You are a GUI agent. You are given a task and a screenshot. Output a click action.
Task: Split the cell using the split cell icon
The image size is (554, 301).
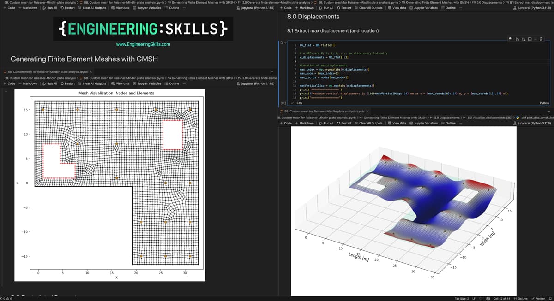coord(530,40)
